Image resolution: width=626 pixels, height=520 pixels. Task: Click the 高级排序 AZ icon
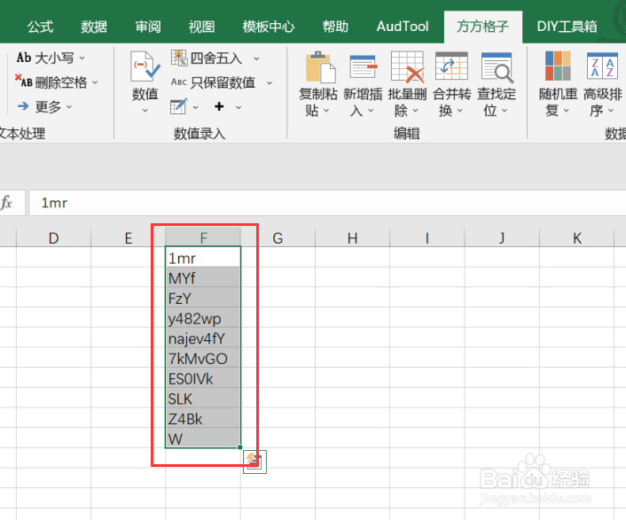(x=602, y=66)
